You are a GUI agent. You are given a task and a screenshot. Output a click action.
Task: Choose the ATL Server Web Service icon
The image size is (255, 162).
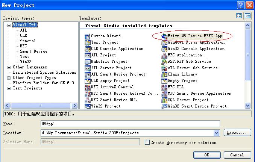(x=164, y=68)
